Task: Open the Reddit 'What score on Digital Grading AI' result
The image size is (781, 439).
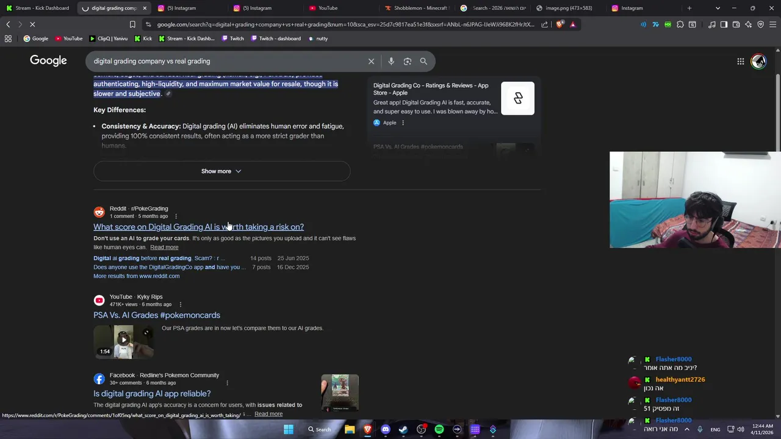Action: click(x=198, y=227)
